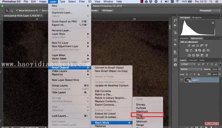This screenshot has width=222, height=128.
Task: Open the Clone Source stamp panel icon
Action: click(x=175, y=32)
